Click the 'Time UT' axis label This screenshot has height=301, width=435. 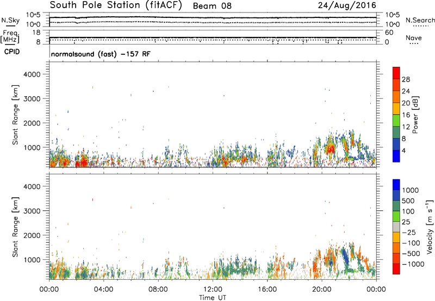(213, 298)
